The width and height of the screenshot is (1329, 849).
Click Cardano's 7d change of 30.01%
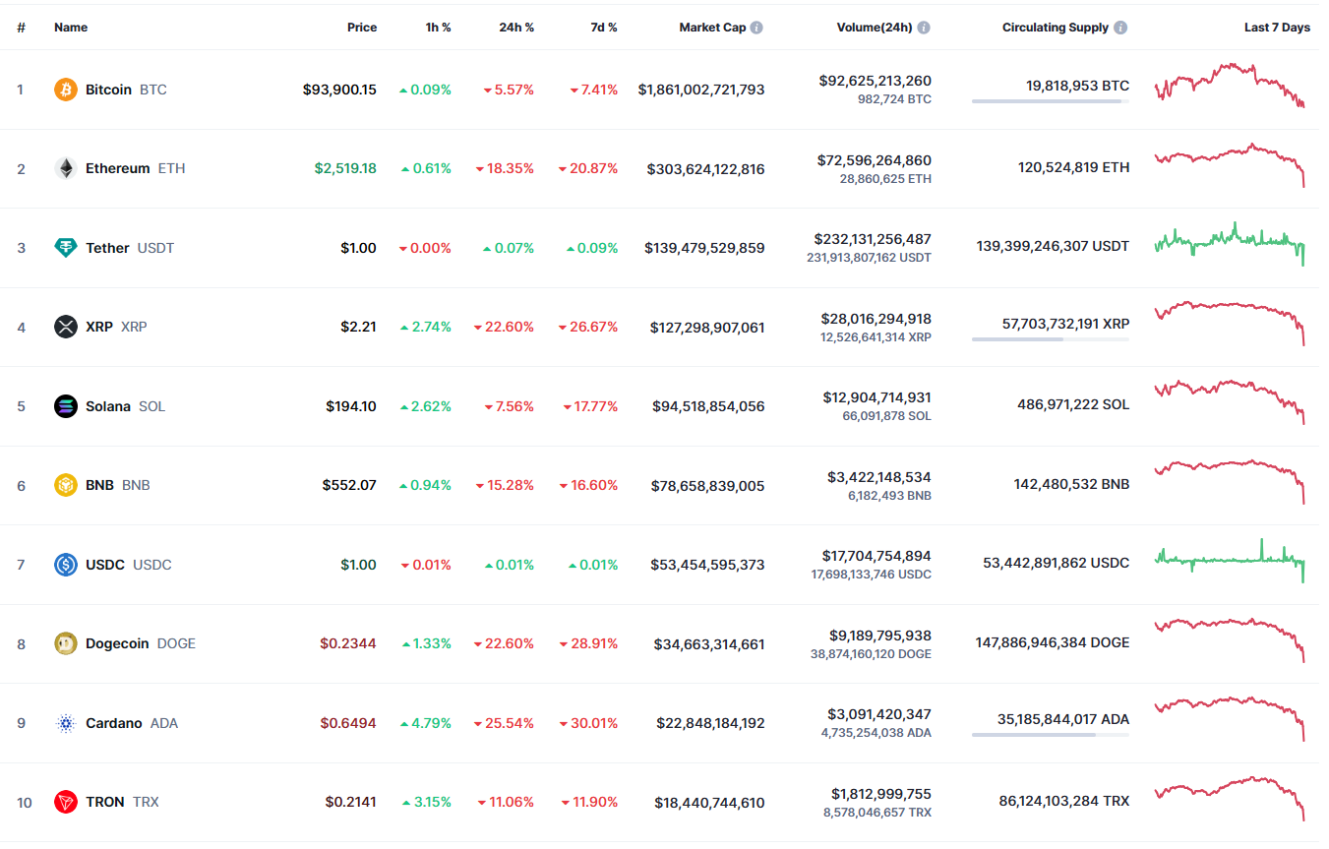coord(588,723)
